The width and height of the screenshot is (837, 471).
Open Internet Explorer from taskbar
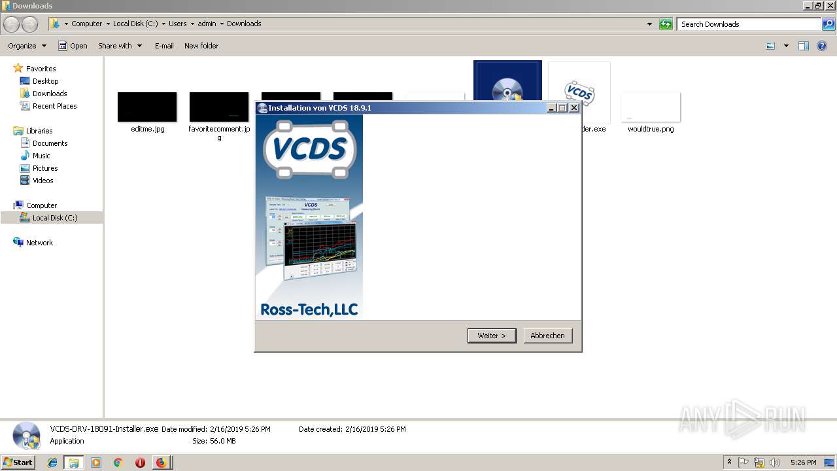[x=52, y=462]
